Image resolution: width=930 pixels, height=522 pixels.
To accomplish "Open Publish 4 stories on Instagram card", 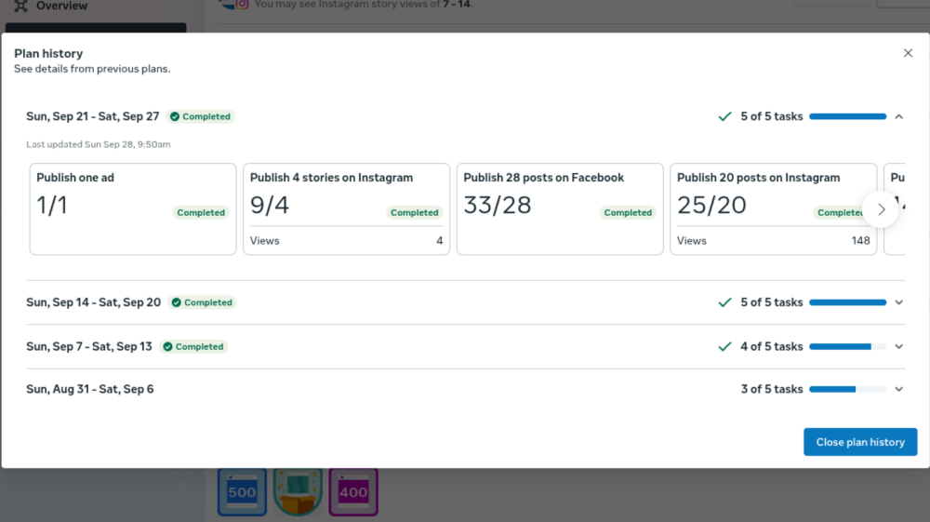I will (346, 209).
